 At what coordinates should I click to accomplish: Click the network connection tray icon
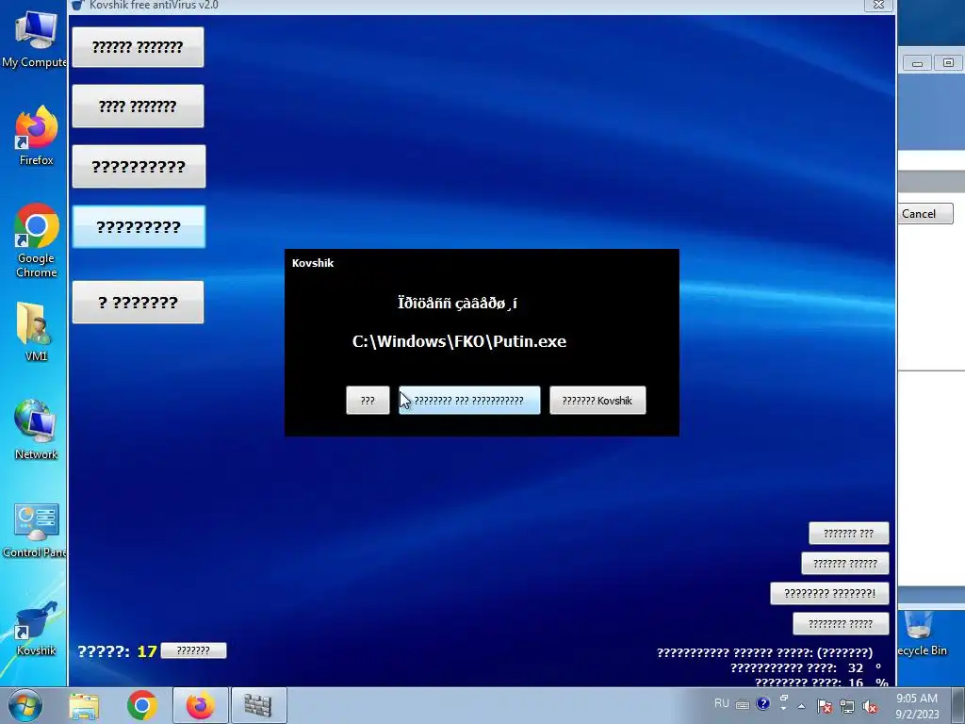(x=847, y=706)
